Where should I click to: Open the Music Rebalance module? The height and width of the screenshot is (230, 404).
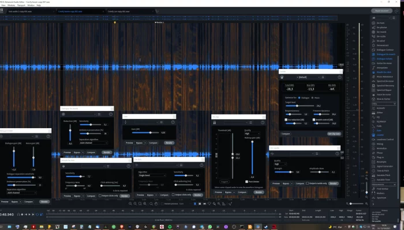(x=384, y=76)
